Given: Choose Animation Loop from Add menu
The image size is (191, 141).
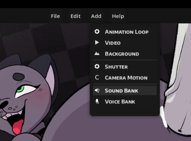Looking at the screenshot, I should pos(125,32).
